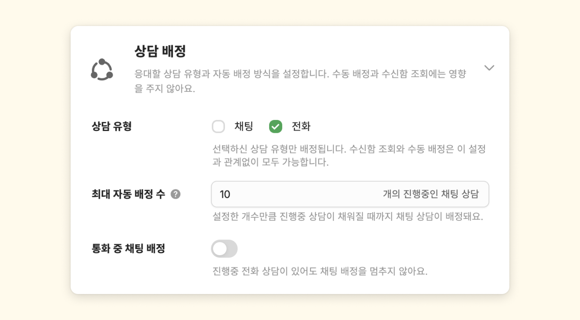Click the max auto-assignment number input field
This screenshot has height=320, width=580.
[x=297, y=194]
